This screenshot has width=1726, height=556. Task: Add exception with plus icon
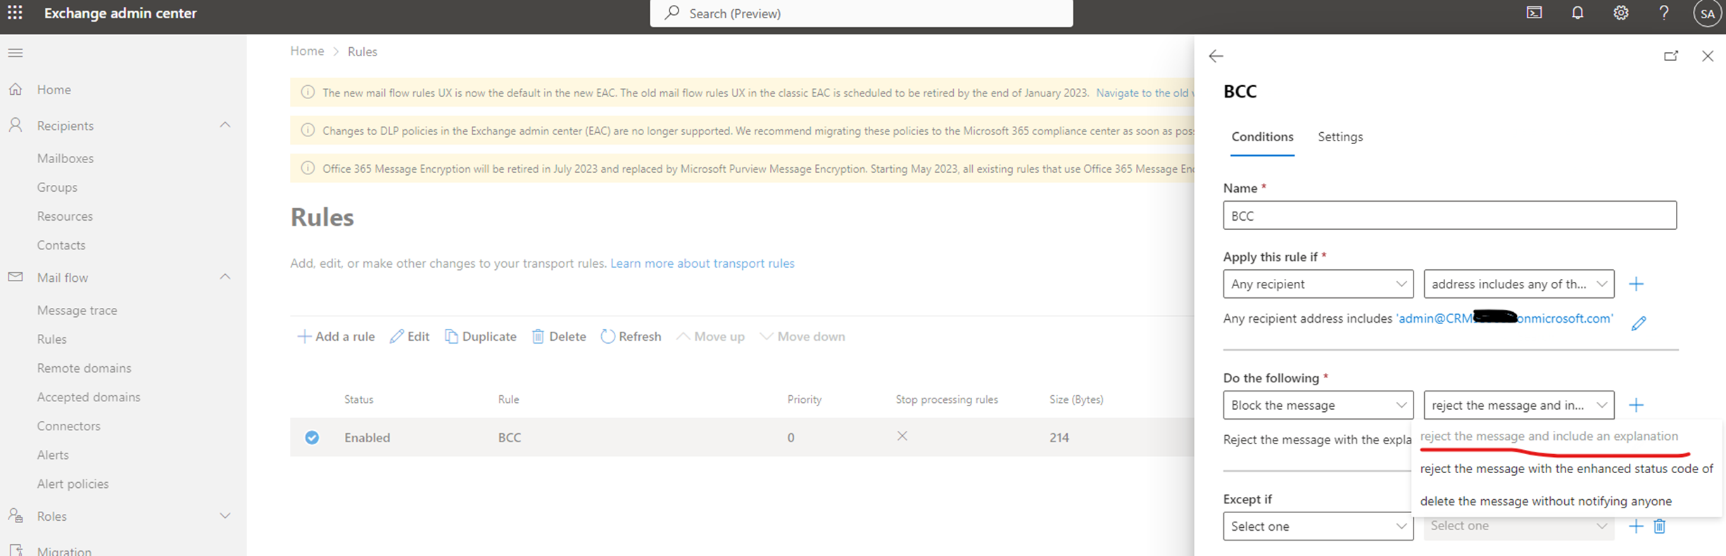point(1636,526)
